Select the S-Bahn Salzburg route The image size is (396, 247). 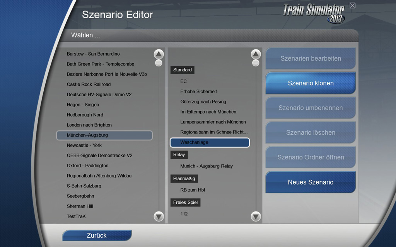tap(84, 186)
